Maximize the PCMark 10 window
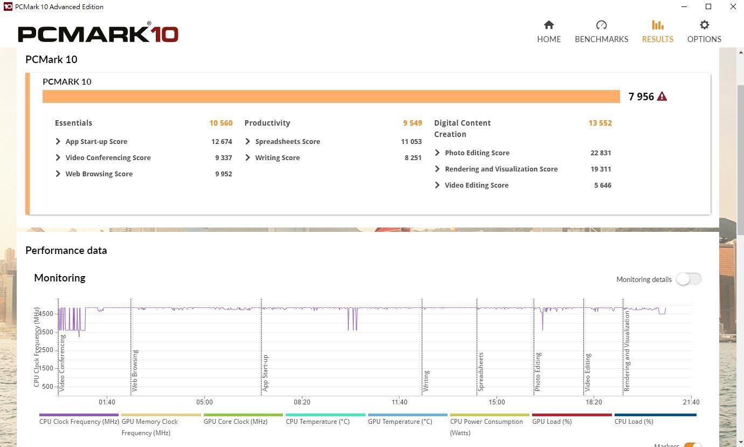 [x=708, y=6]
